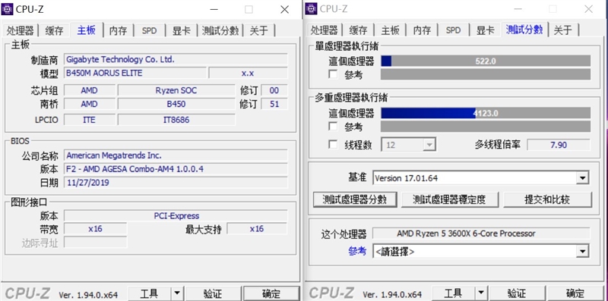608x301 pixels.
Task: Close the left CPU-Z window
Action: pyautogui.click(x=284, y=9)
